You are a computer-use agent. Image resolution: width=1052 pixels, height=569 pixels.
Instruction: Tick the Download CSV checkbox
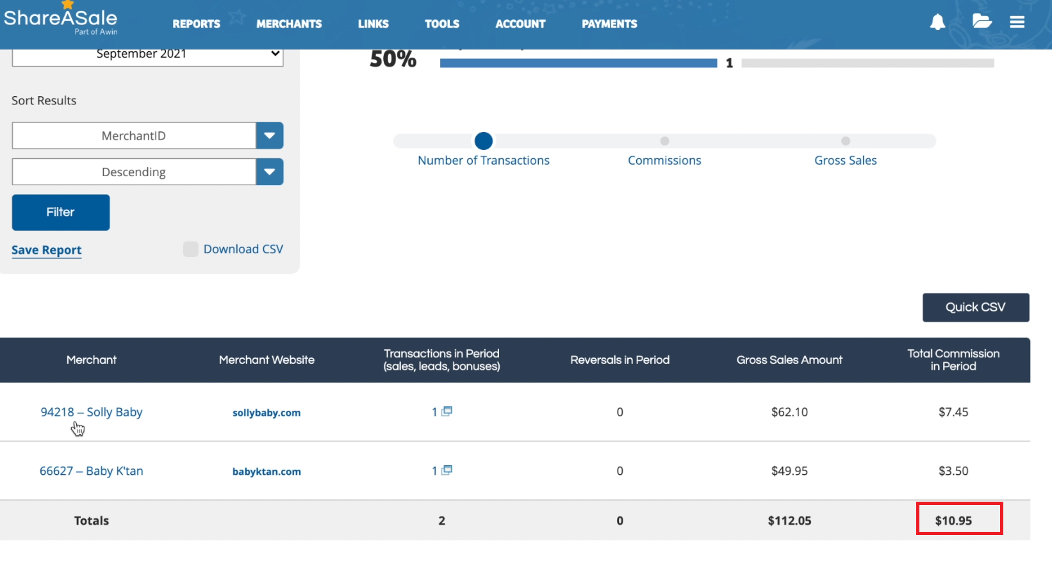click(190, 249)
